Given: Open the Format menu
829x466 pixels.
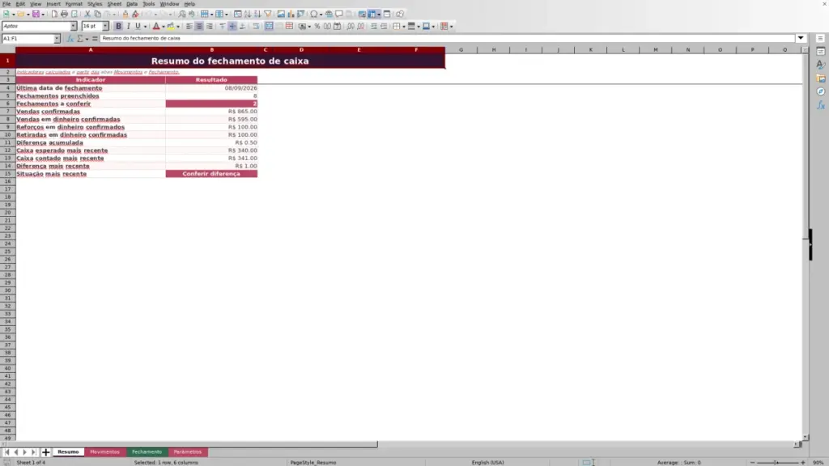Looking at the screenshot, I should pos(74,4).
